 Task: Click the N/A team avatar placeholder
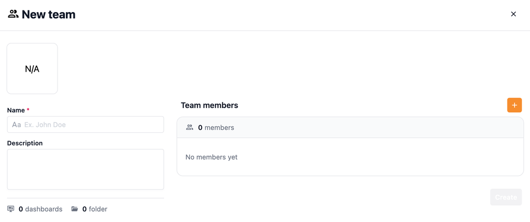click(x=32, y=68)
